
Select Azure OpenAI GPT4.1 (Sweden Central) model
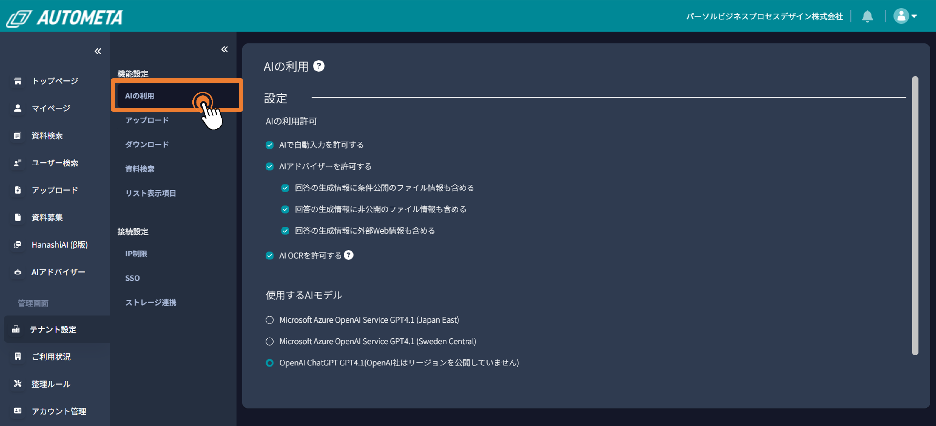point(269,341)
